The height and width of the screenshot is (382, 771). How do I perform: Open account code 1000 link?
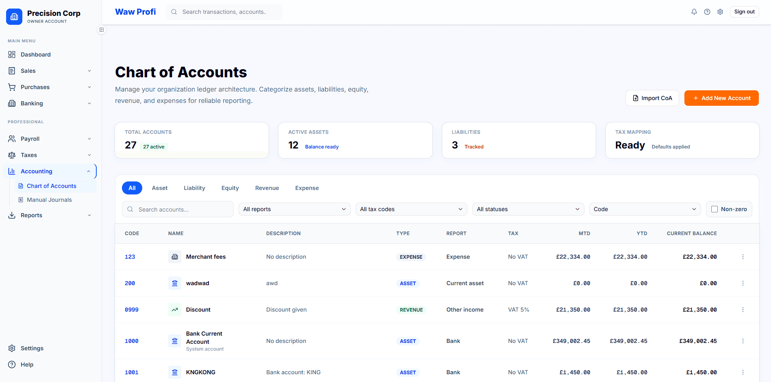[x=132, y=341]
